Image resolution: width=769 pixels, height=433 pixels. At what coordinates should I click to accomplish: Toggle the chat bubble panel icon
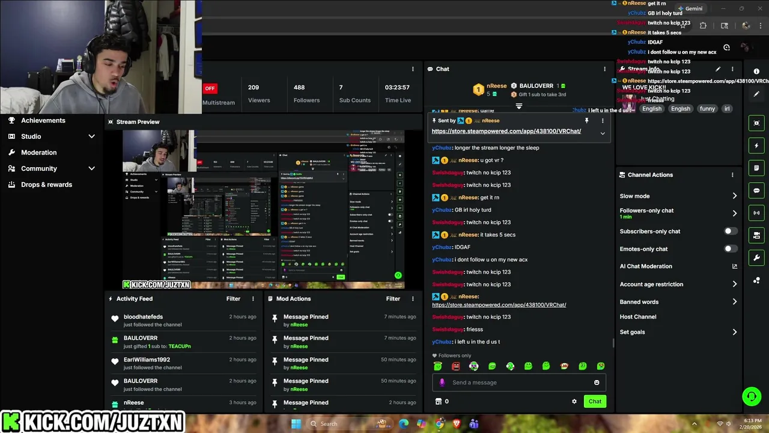tap(756, 191)
